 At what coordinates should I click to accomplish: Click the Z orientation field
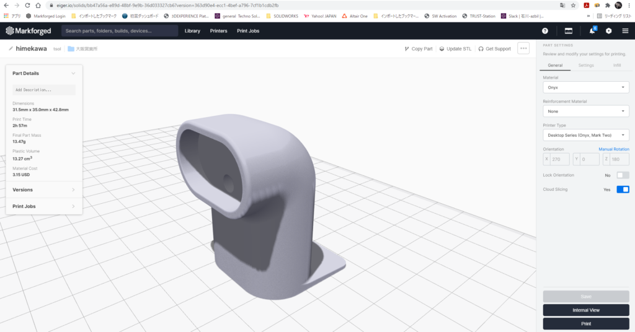(x=616, y=159)
